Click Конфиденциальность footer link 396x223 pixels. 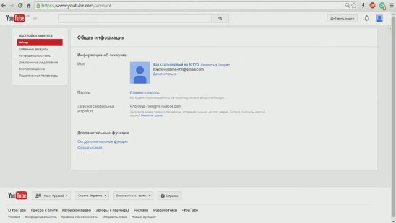tap(41, 217)
